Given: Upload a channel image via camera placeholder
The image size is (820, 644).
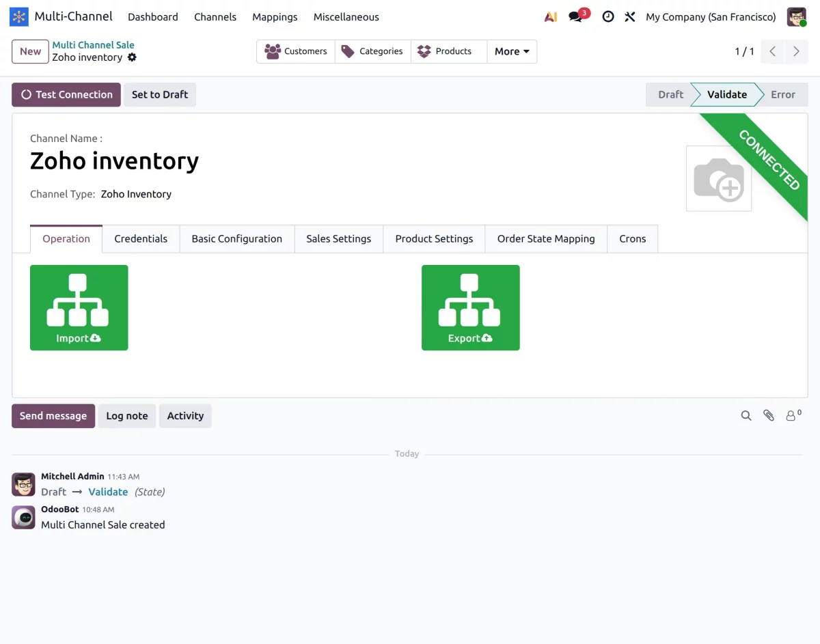Looking at the screenshot, I should [x=719, y=178].
